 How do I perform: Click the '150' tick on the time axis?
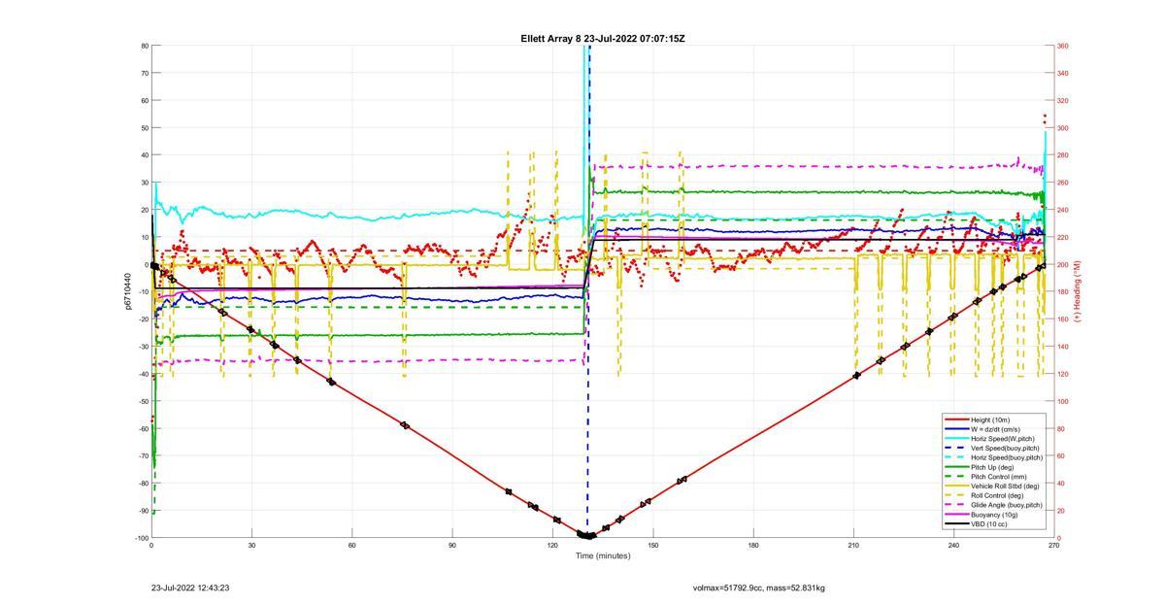click(652, 546)
